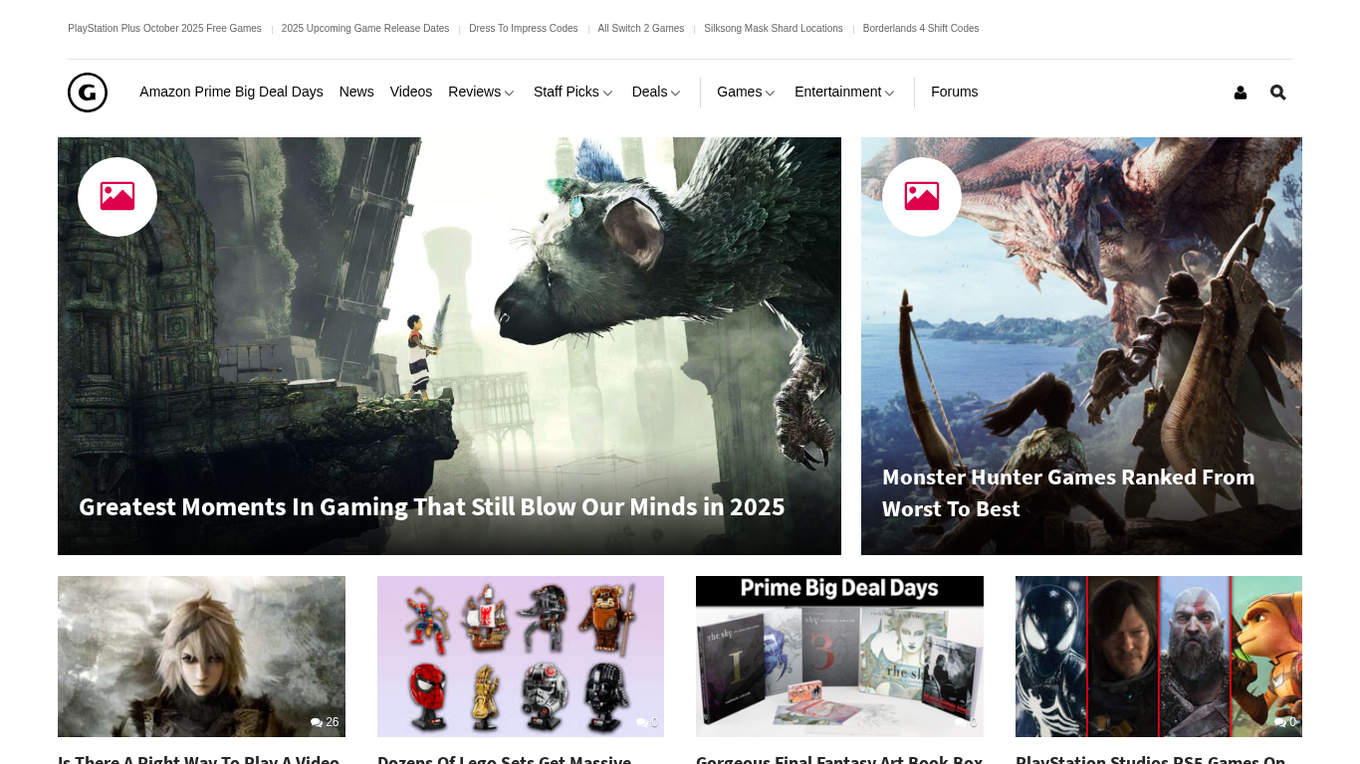The height and width of the screenshot is (764, 1360).
Task: Open comments on the PlayStation Studios thumbnail
Action: (x=1285, y=722)
